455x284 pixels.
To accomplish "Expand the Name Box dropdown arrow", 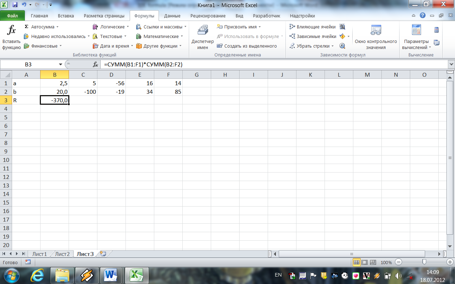I will 60,64.
